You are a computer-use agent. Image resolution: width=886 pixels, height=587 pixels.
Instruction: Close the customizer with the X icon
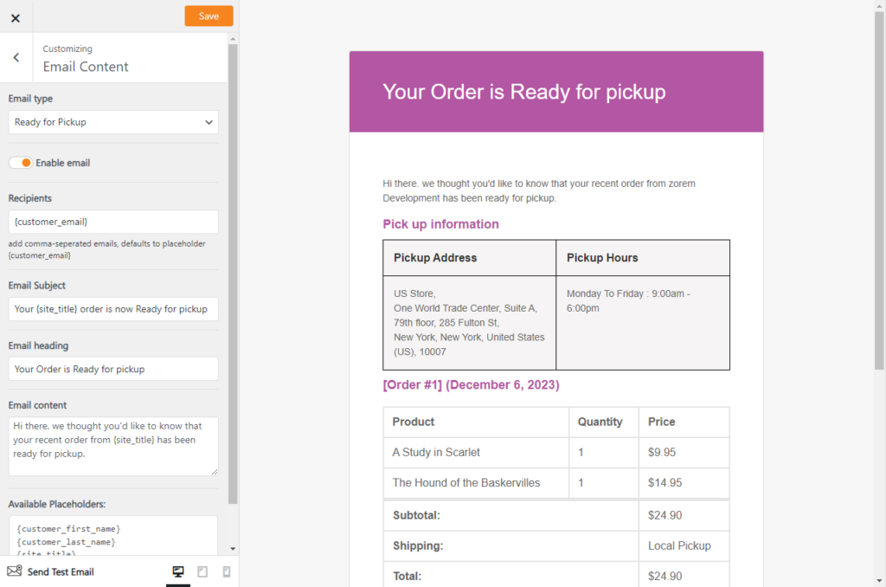[16, 16]
